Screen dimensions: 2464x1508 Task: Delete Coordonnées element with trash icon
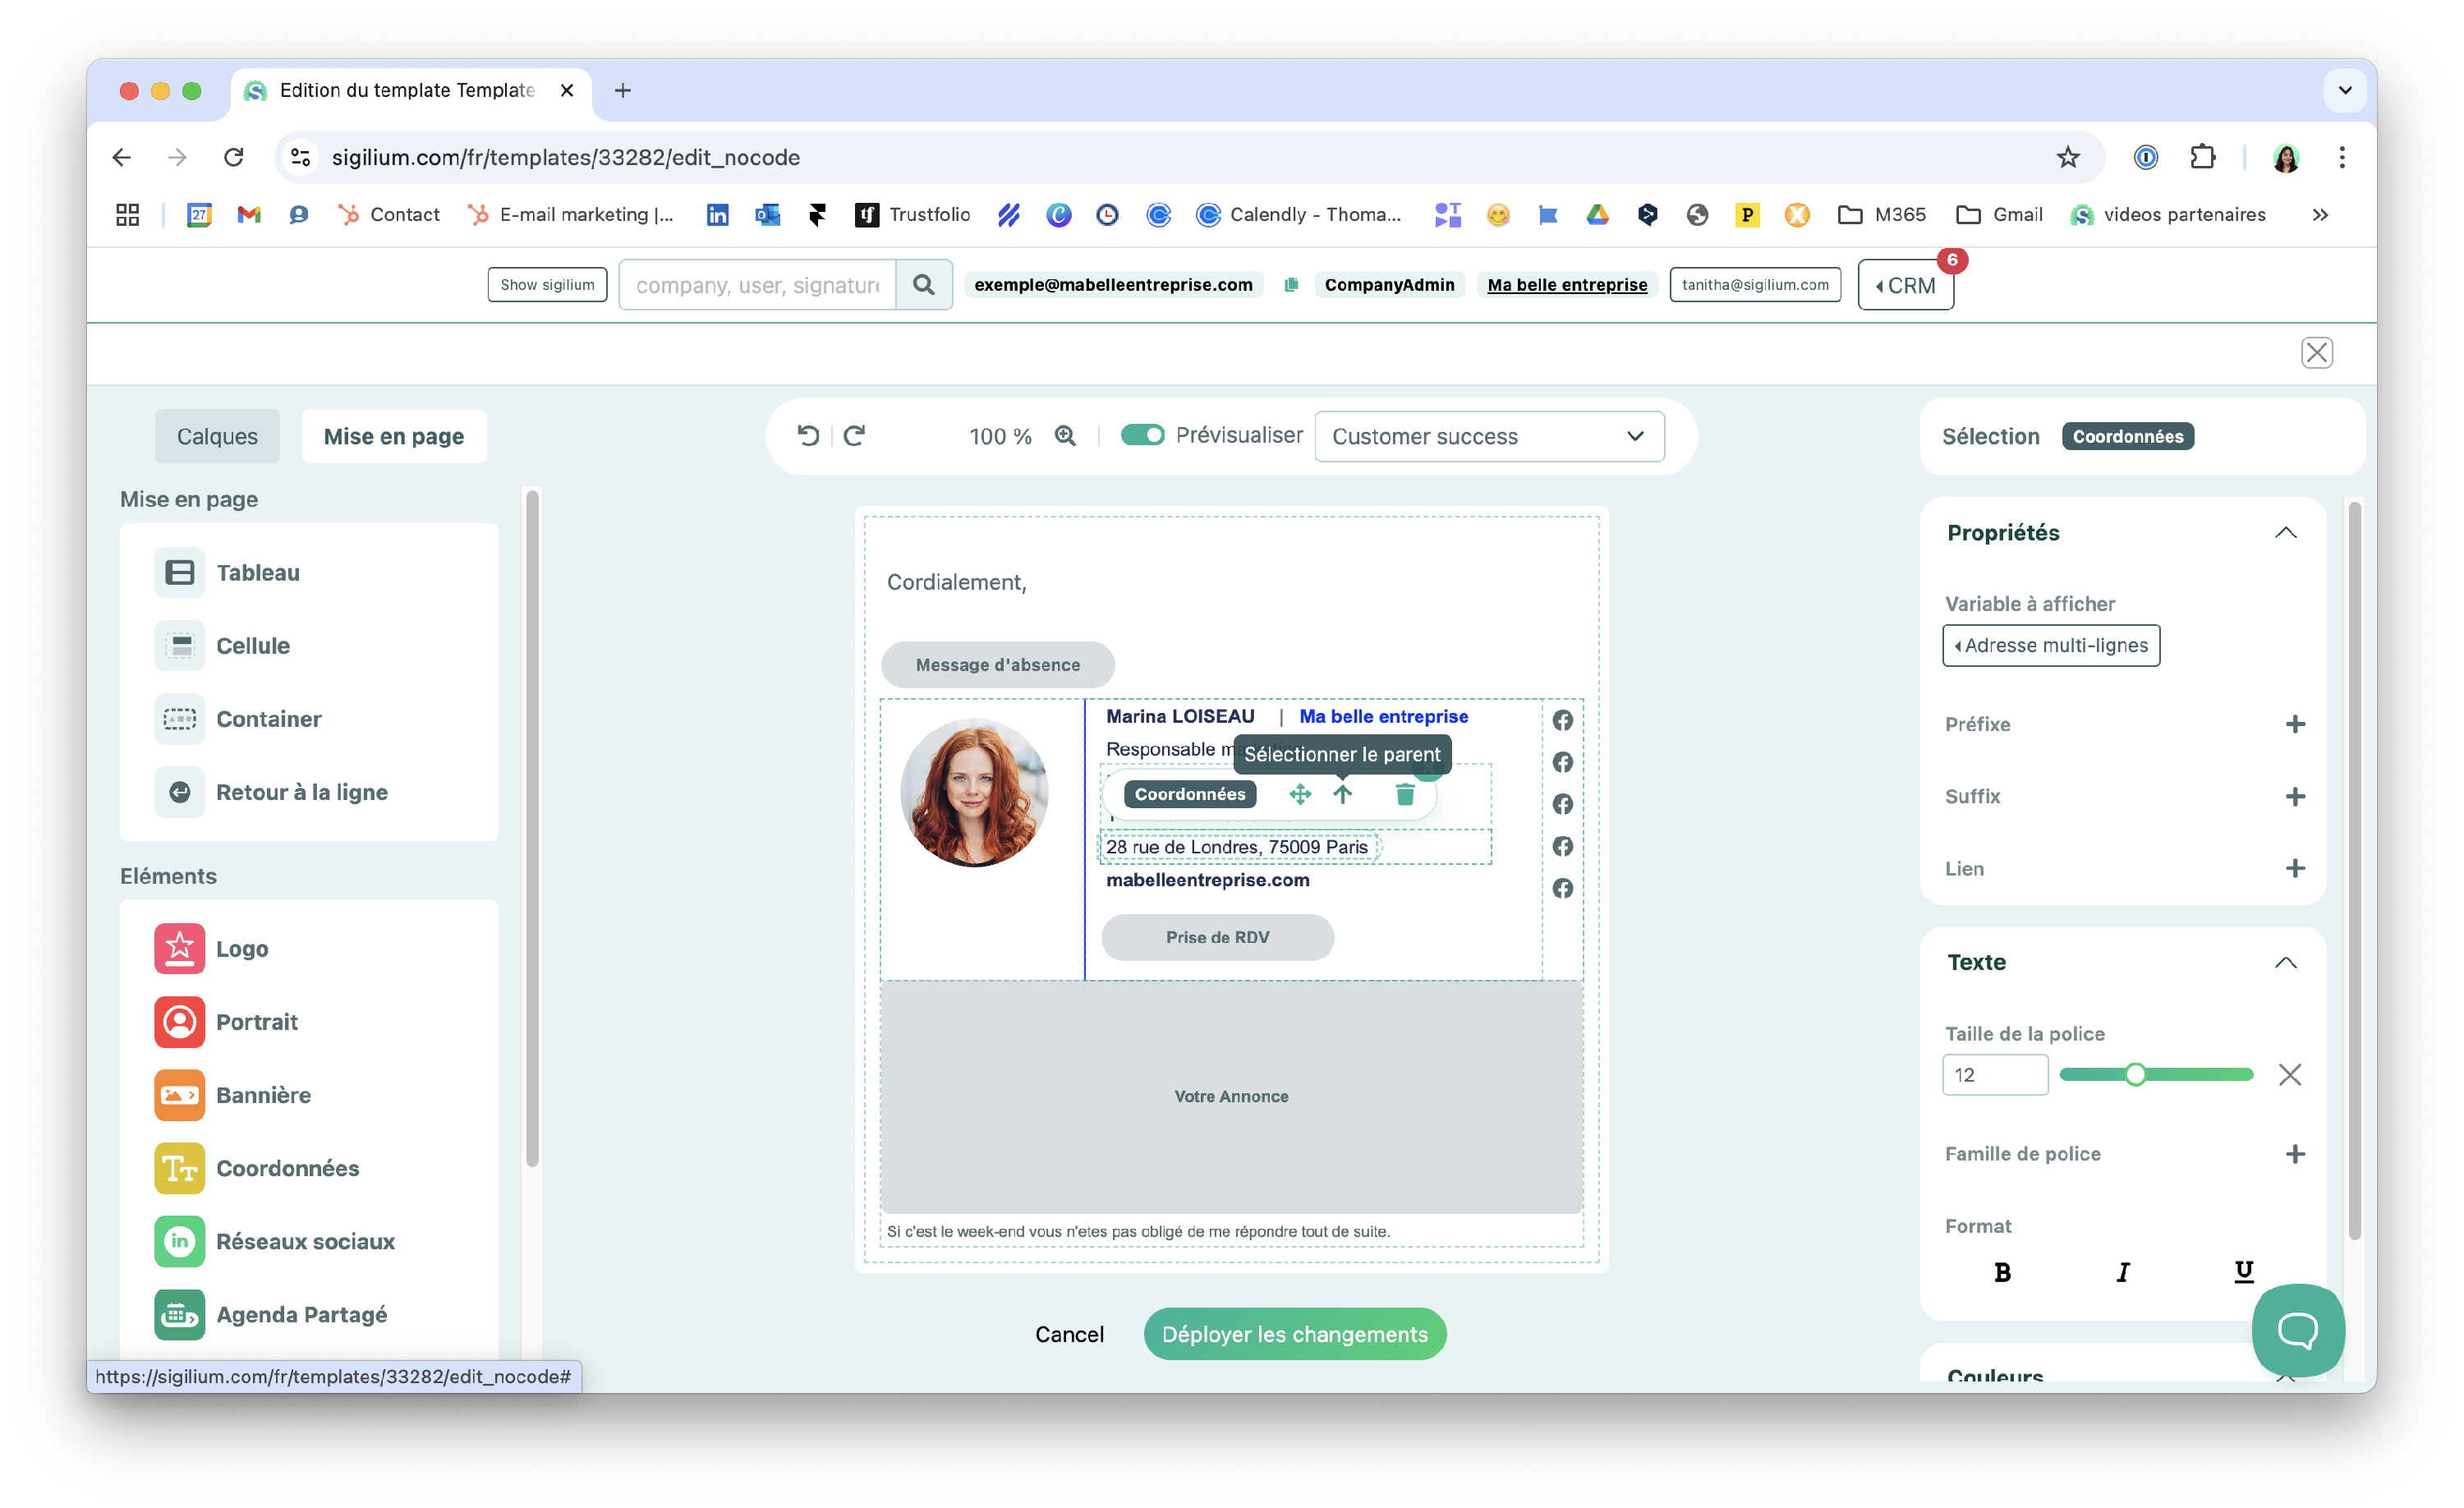click(x=1405, y=794)
